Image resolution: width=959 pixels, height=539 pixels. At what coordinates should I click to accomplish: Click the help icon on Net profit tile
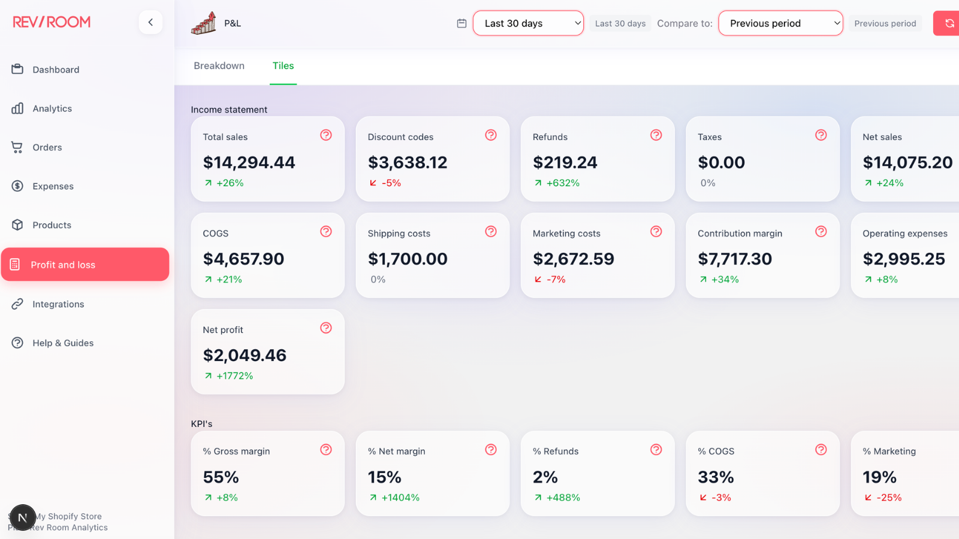pyautogui.click(x=326, y=328)
